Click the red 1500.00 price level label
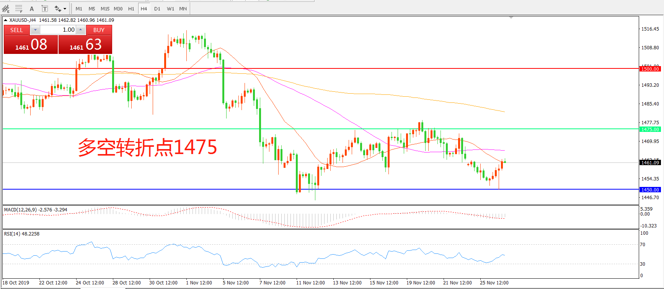The width and height of the screenshot is (664, 289). point(650,69)
